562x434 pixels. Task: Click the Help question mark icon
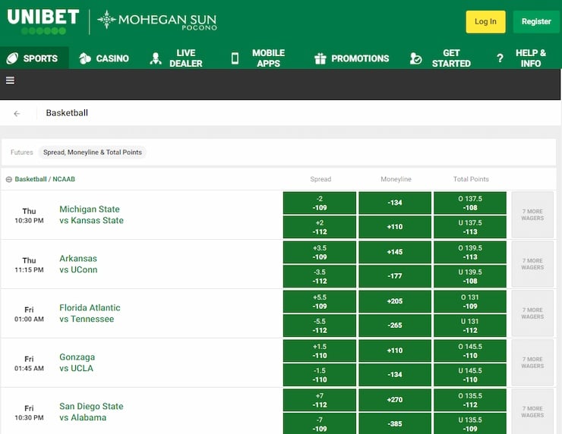point(500,58)
